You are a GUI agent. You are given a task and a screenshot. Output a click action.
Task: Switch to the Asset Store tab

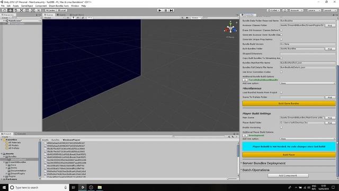point(77,15)
